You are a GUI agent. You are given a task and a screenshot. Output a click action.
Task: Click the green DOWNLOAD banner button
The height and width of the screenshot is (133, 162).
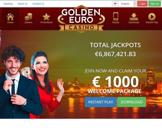(x=132, y=102)
